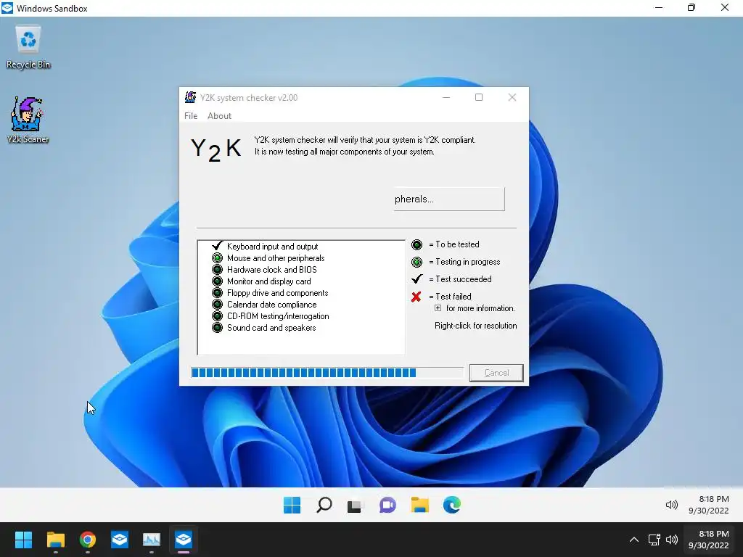Click the 'pherals...' status button
The image size is (743, 557).
[448, 199]
